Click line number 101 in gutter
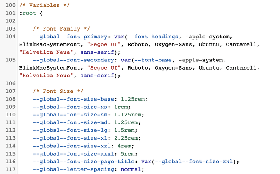The width and height of the screenshot is (280, 174). tap(10, 13)
